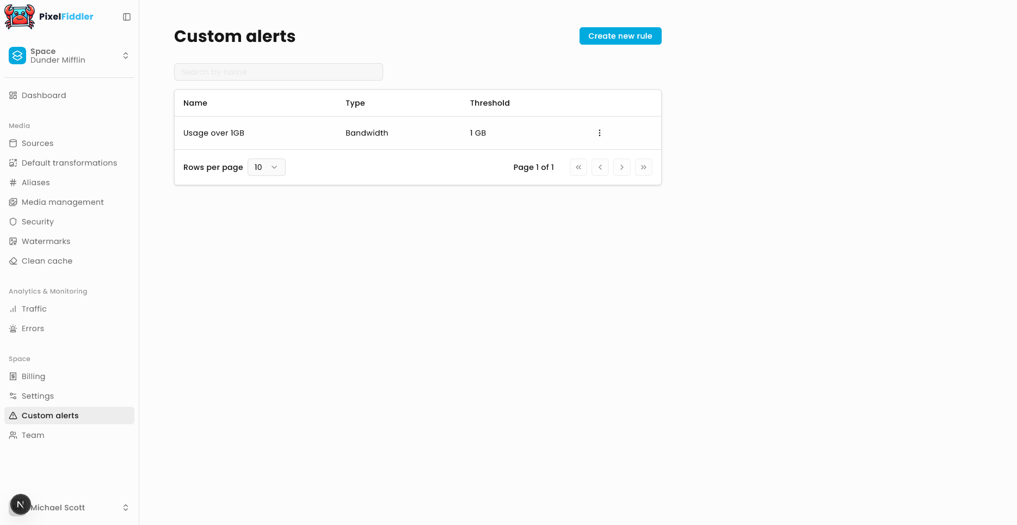Select the Sources icon in sidebar

[x=13, y=143]
